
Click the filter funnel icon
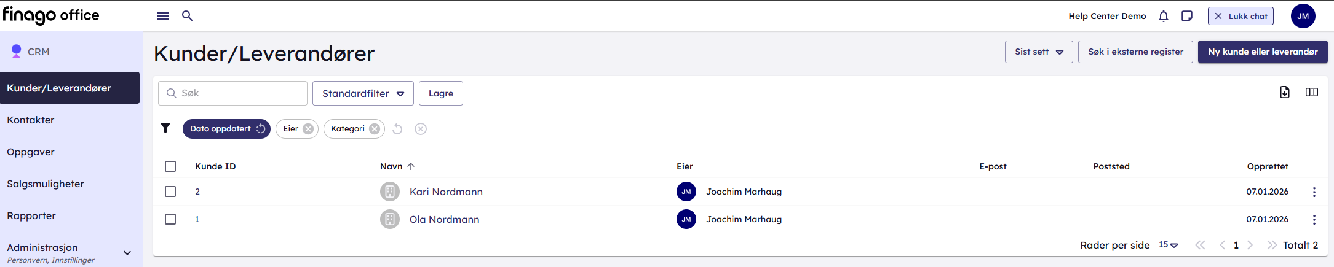pyautogui.click(x=165, y=128)
